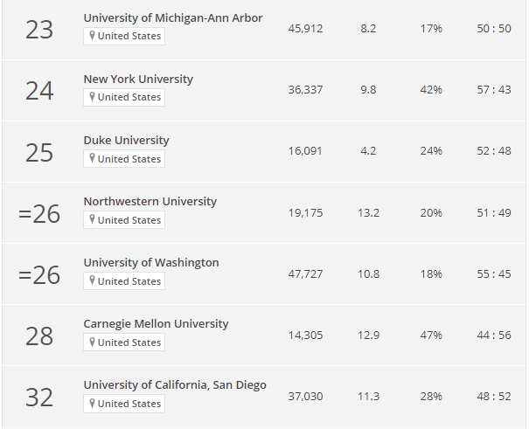Click United States tag for Duke University
Viewport: 529px width, 429px height.
pyautogui.click(x=124, y=159)
